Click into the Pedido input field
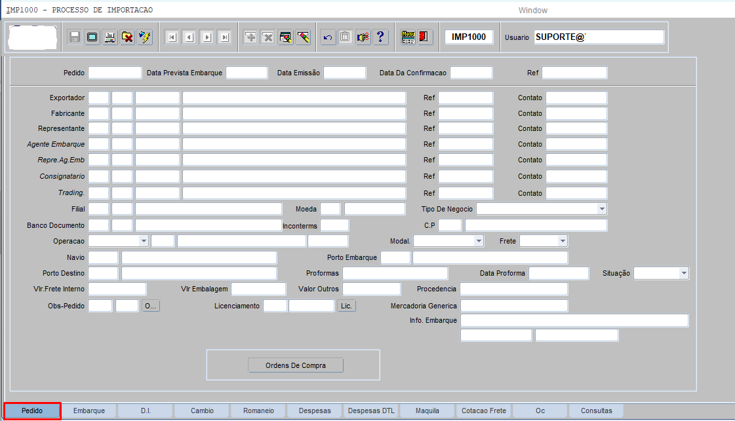 pos(115,73)
